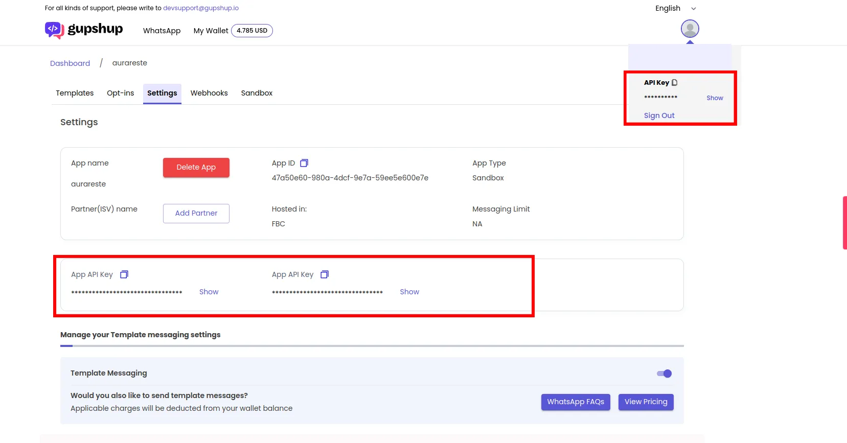Screen dimensions: 847x443
Task: Click the red feedback tab on right edge
Action: (845, 223)
